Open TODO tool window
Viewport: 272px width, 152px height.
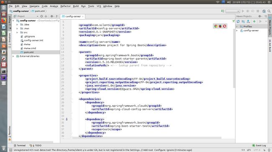point(36,145)
